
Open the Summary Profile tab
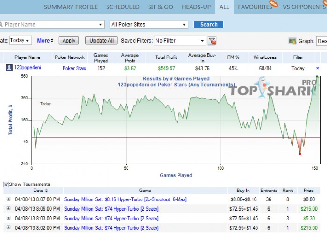pos(71,7)
